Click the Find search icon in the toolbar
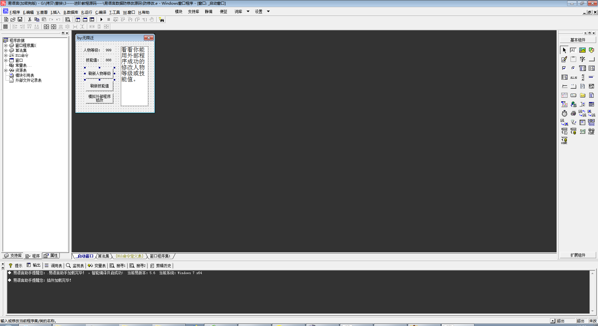 [68, 19]
